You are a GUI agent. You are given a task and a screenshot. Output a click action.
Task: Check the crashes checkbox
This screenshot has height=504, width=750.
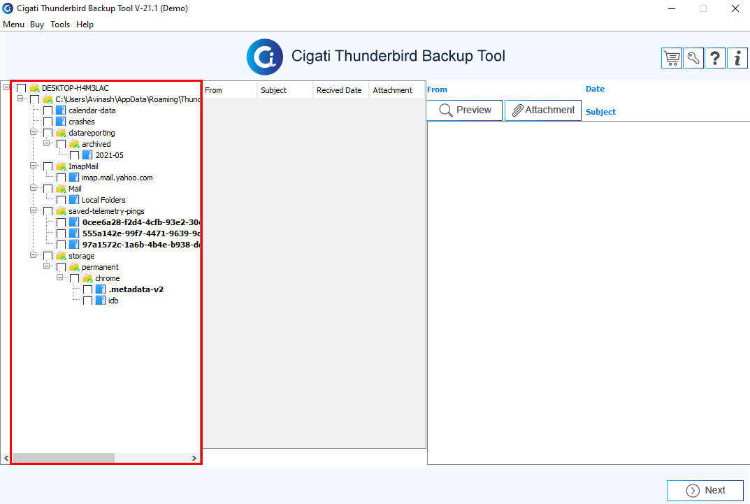[48, 122]
